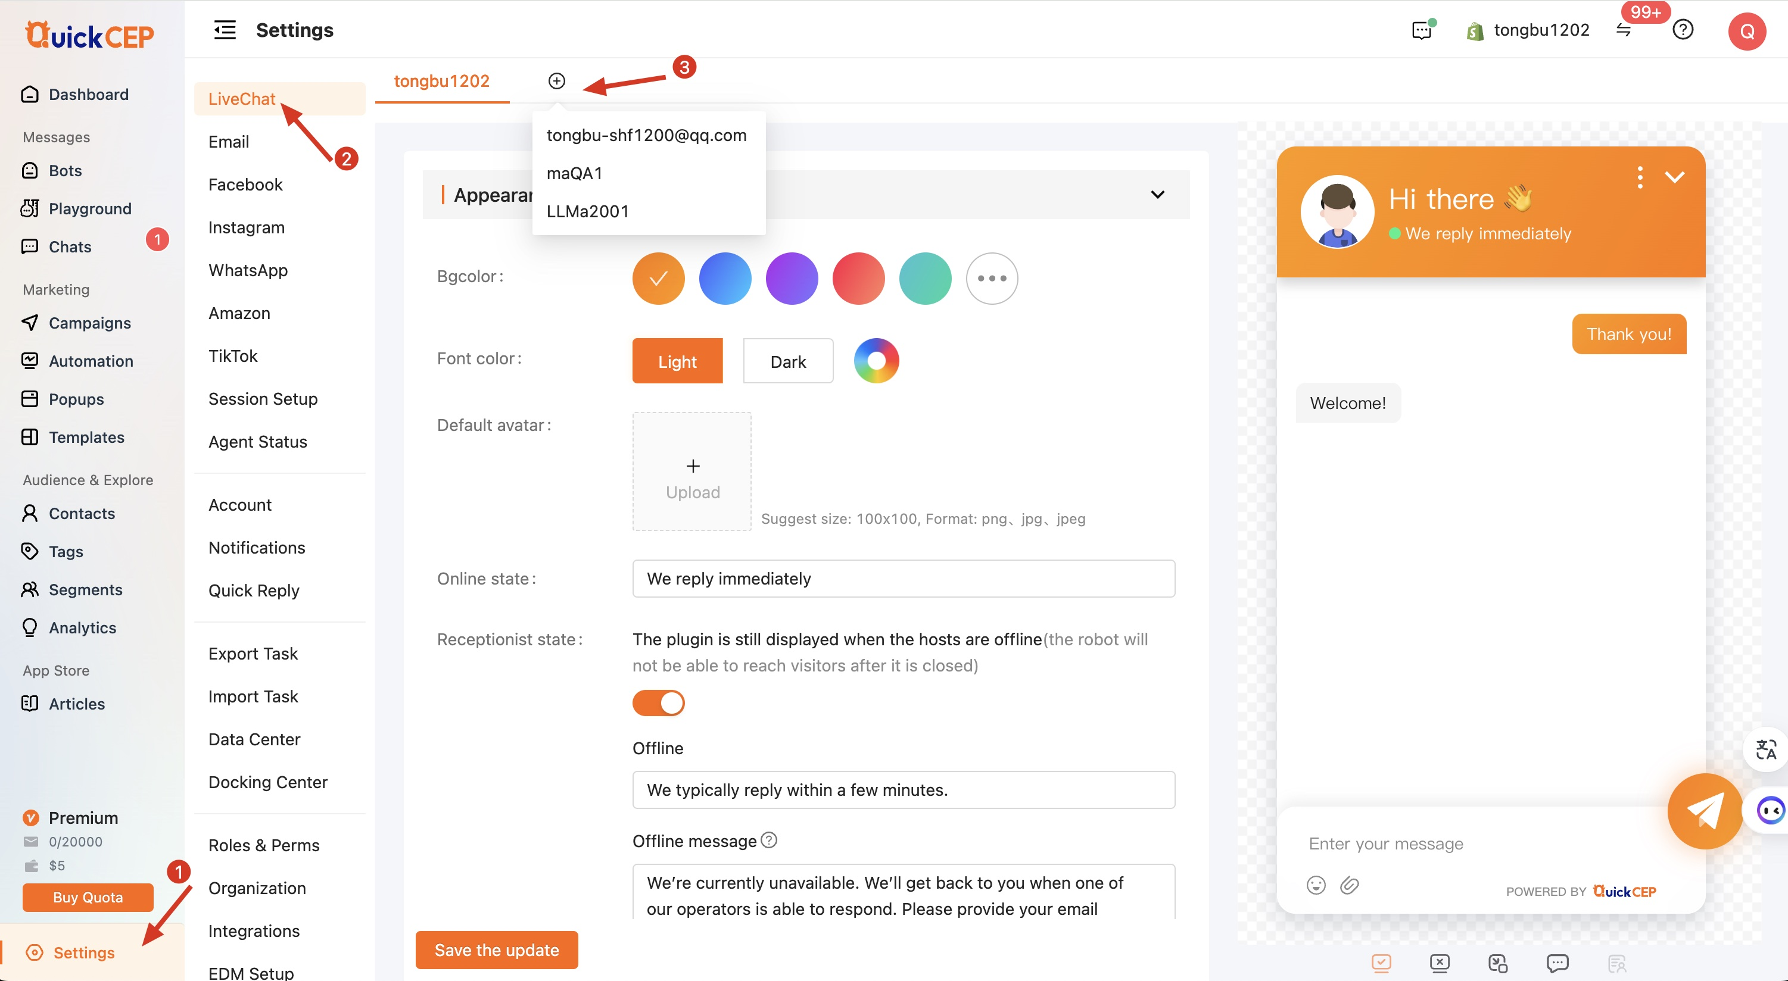Viewport: 1788px width, 981px height.
Task: Click the Offline status text field
Action: pyautogui.click(x=904, y=789)
